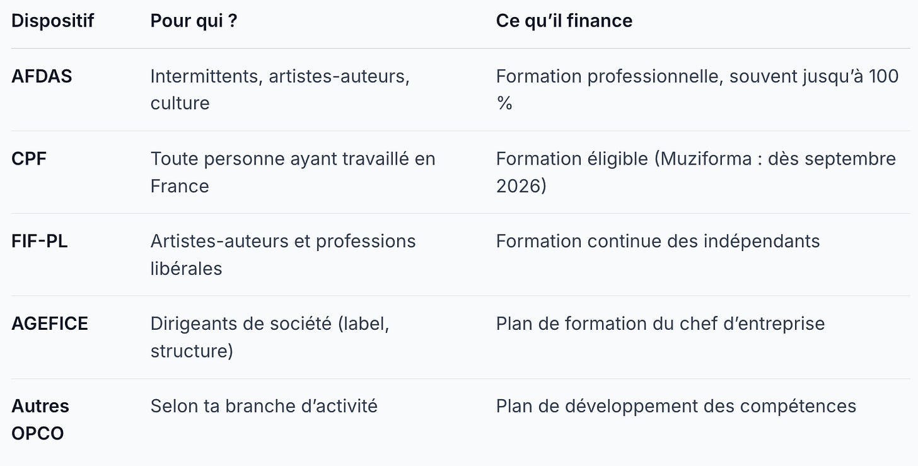Click the 'Artistes-auteurs et professions libérales' cell
918x466 pixels.
tap(283, 255)
